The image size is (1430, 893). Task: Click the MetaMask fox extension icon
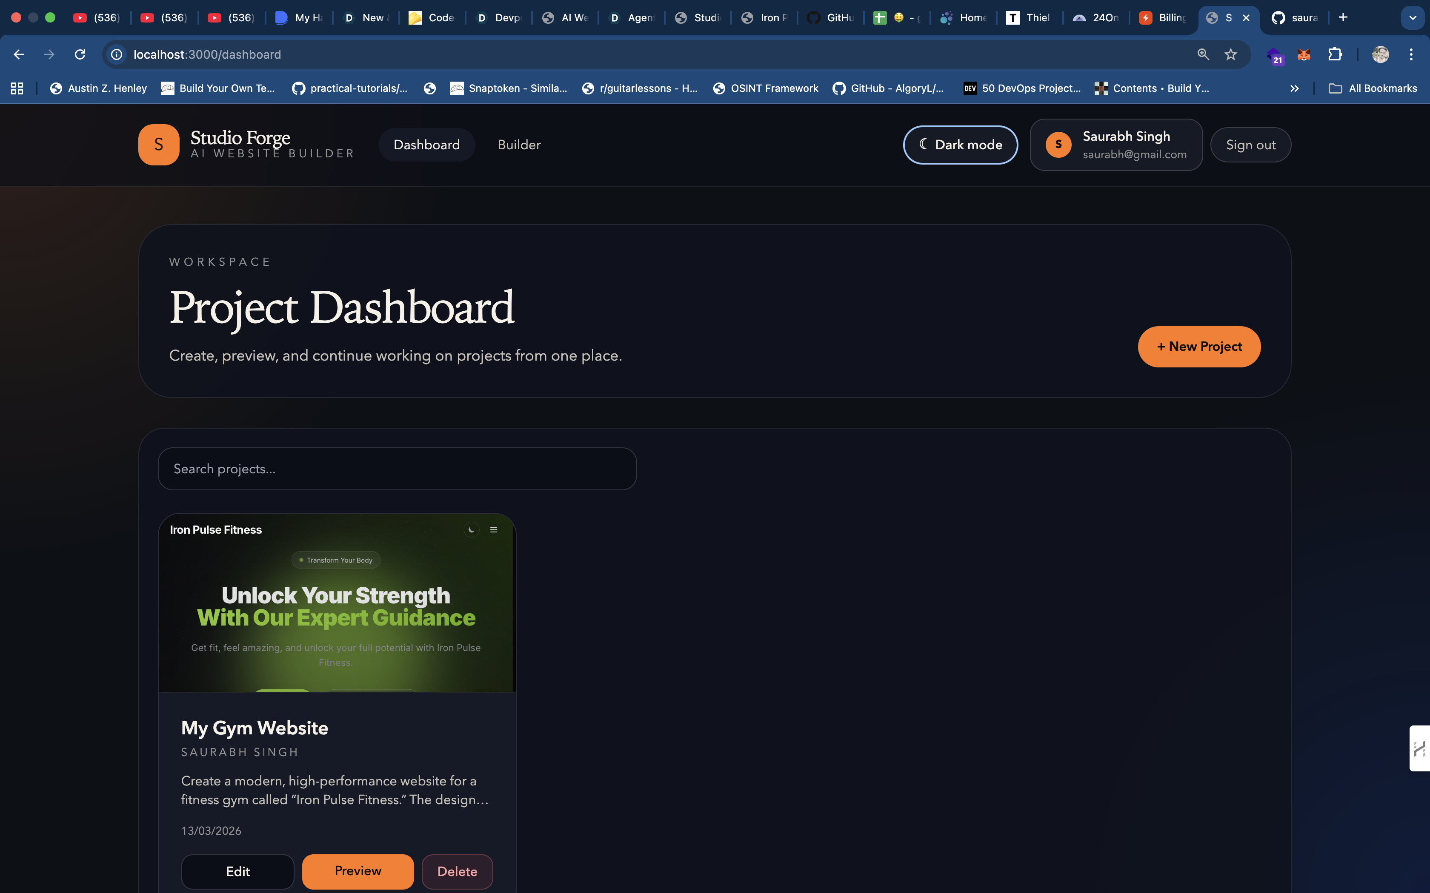pos(1304,54)
